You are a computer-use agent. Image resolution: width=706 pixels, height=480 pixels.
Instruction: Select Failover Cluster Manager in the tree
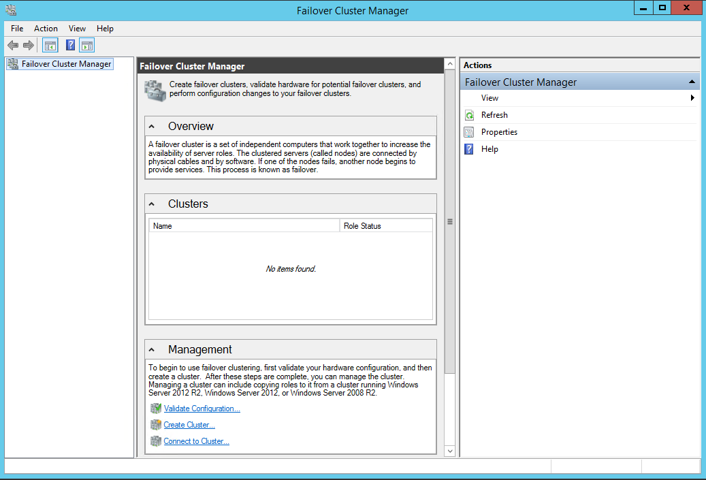(66, 64)
